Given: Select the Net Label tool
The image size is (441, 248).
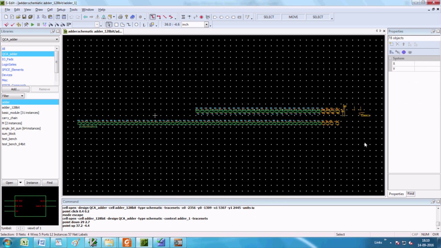Looking at the screenshot, I should click(207, 17).
